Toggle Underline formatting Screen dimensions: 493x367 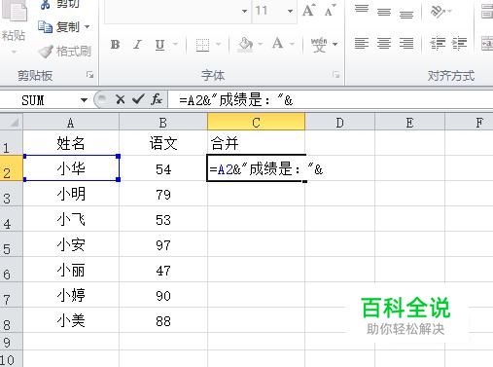point(159,45)
